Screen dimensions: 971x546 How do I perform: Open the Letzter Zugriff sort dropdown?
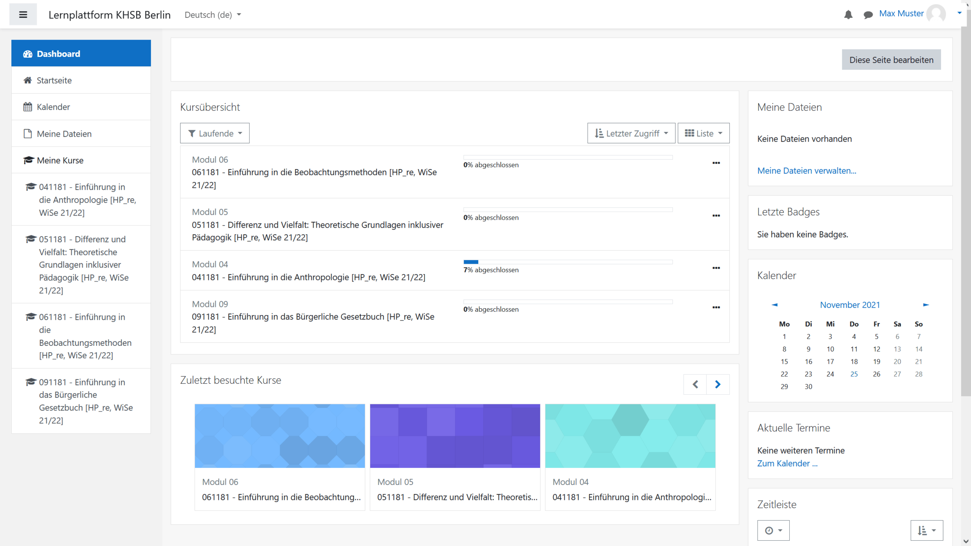631,133
